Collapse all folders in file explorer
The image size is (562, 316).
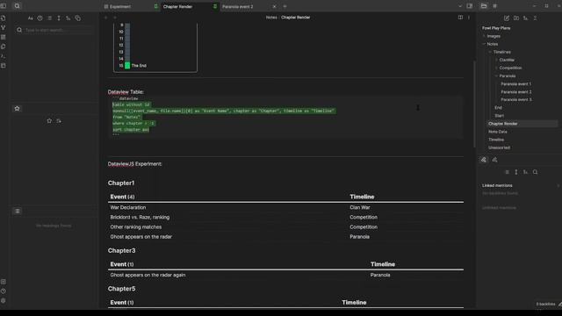[x=535, y=18]
